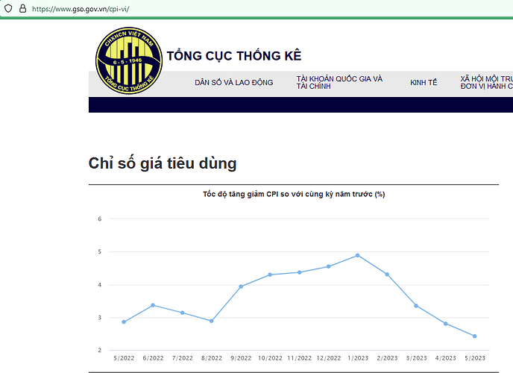The image size is (513, 373).
Task: Click the 5/2023 x-axis label
Action: (x=475, y=358)
